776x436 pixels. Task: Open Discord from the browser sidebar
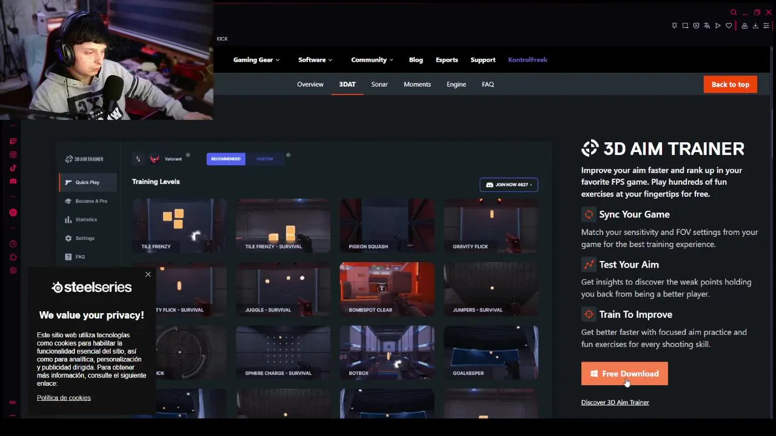13,181
